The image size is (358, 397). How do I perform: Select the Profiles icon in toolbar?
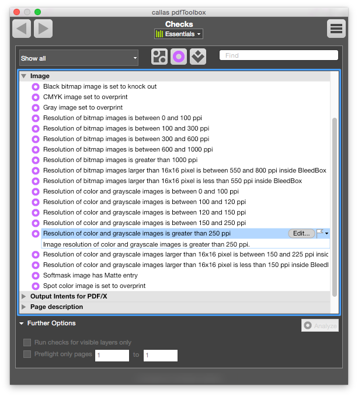[x=159, y=57]
